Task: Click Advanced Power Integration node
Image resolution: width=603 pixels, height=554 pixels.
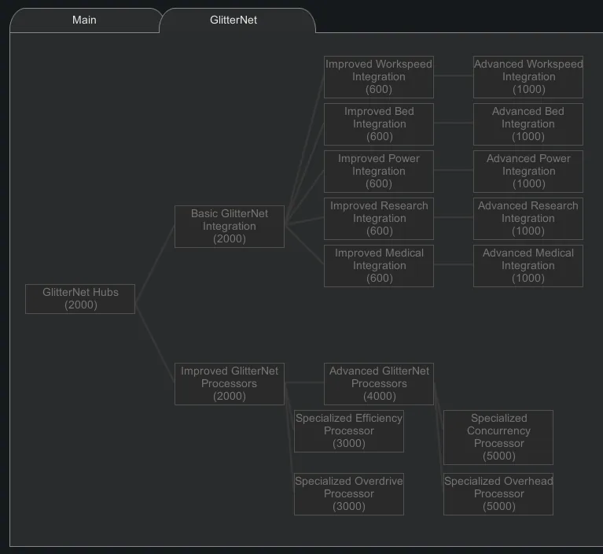Action: tap(528, 172)
